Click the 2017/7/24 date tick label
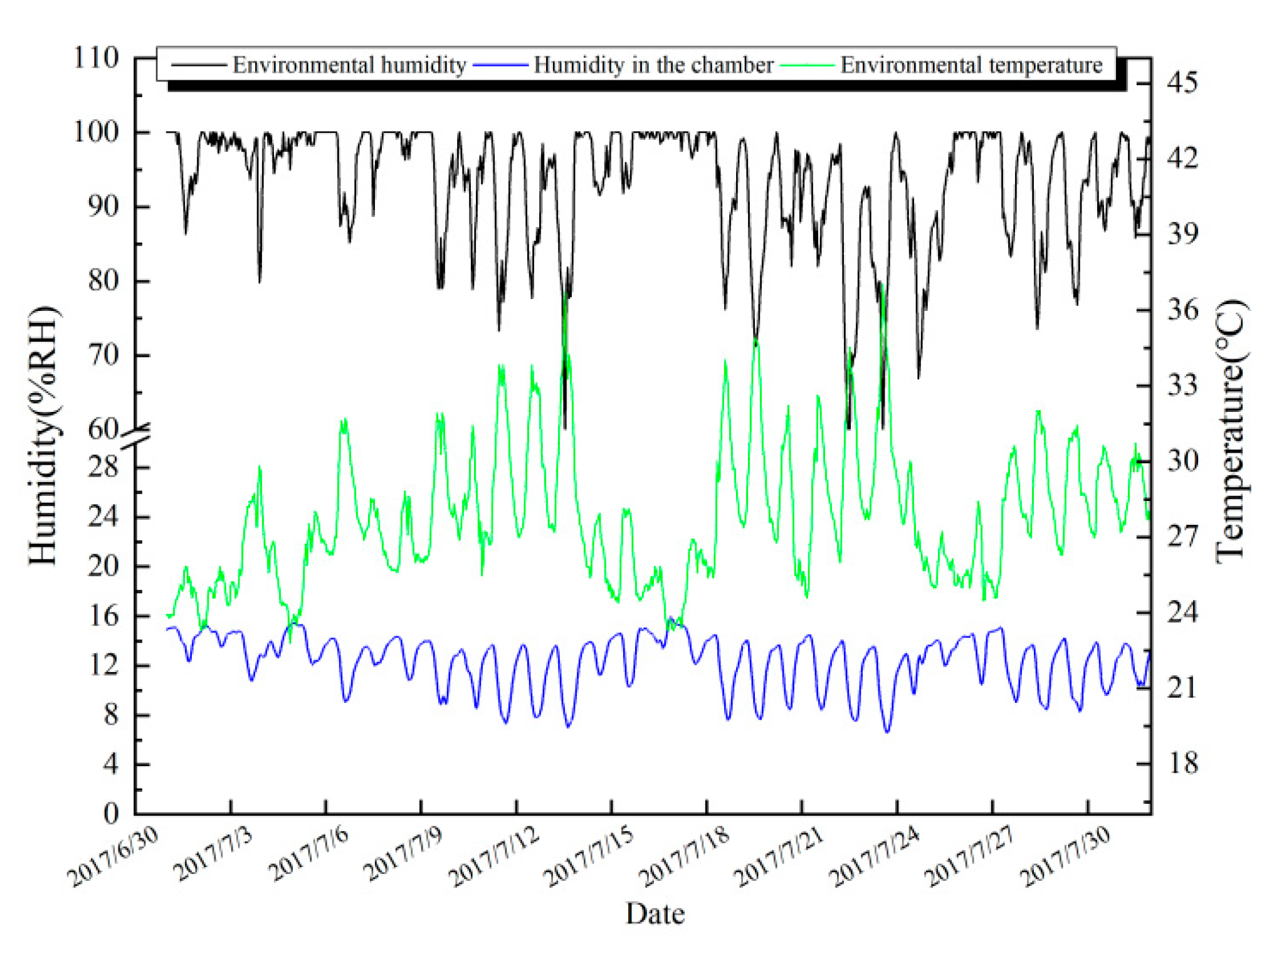Image resolution: width=1284 pixels, height=953 pixels. [876, 855]
